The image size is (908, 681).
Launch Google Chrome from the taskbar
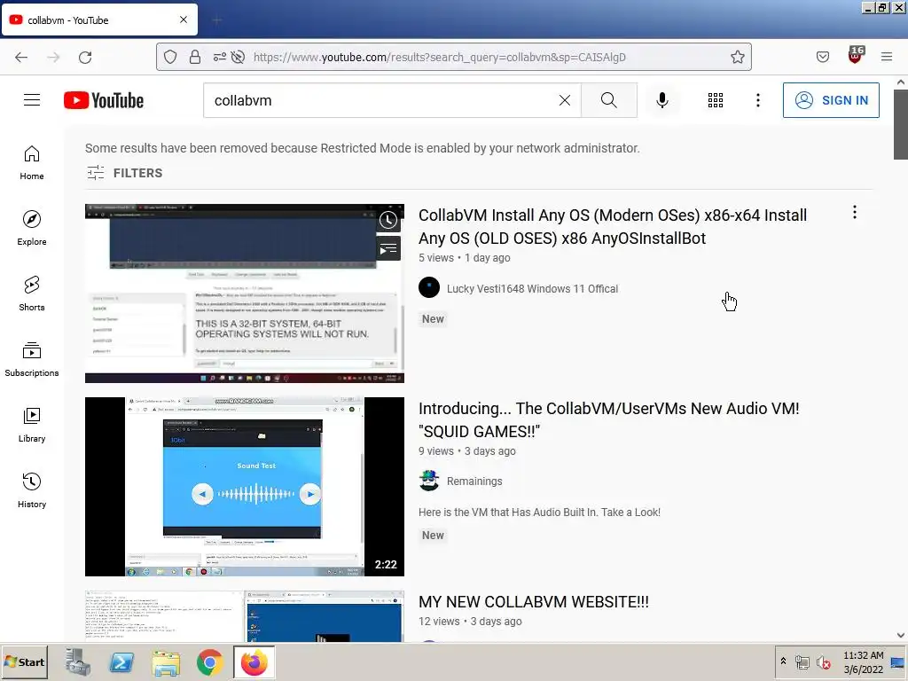(x=209, y=661)
